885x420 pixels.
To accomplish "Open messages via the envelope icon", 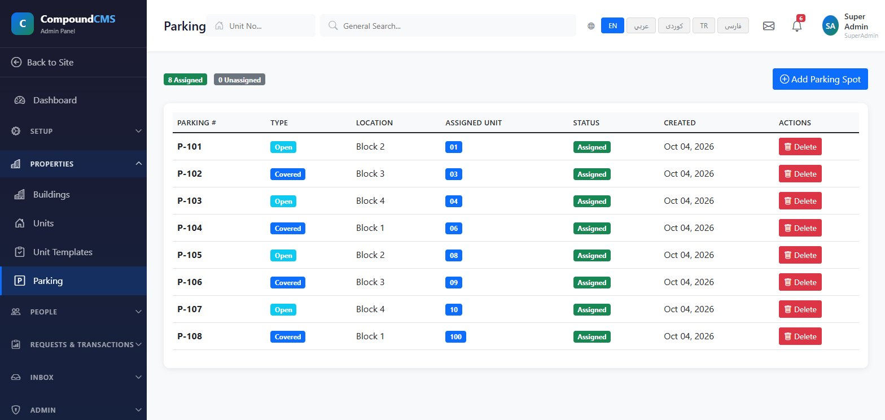I will 769,26.
